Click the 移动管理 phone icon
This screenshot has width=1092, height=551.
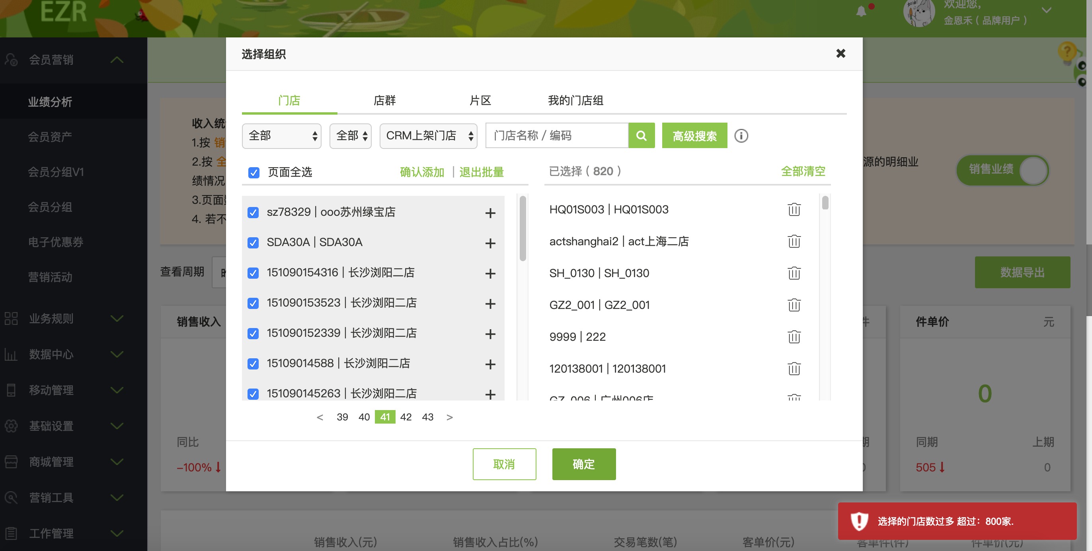[x=11, y=390]
